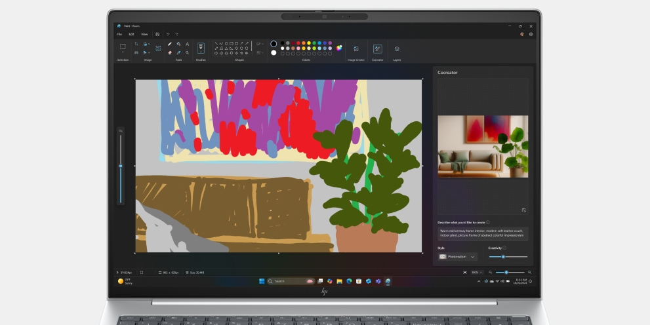Adjust the Creativity slider

[x=508, y=257]
